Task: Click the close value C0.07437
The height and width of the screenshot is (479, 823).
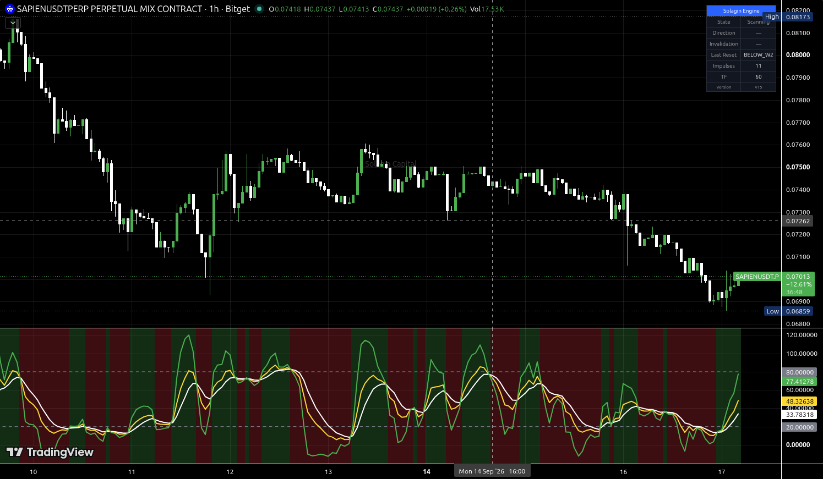Action: pyautogui.click(x=388, y=9)
